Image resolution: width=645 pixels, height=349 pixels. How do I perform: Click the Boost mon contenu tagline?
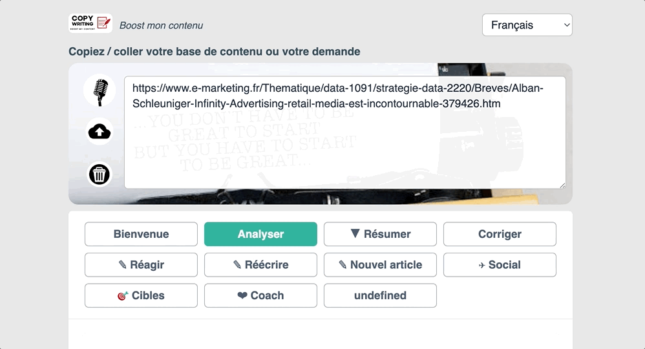tap(161, 26)
